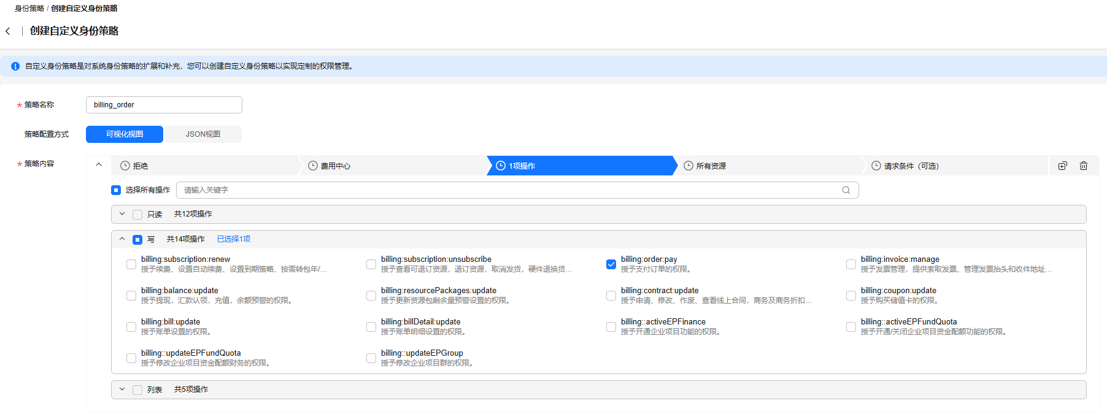
Task: Check the 列表 group checkbox
Action: coord(137,390)
